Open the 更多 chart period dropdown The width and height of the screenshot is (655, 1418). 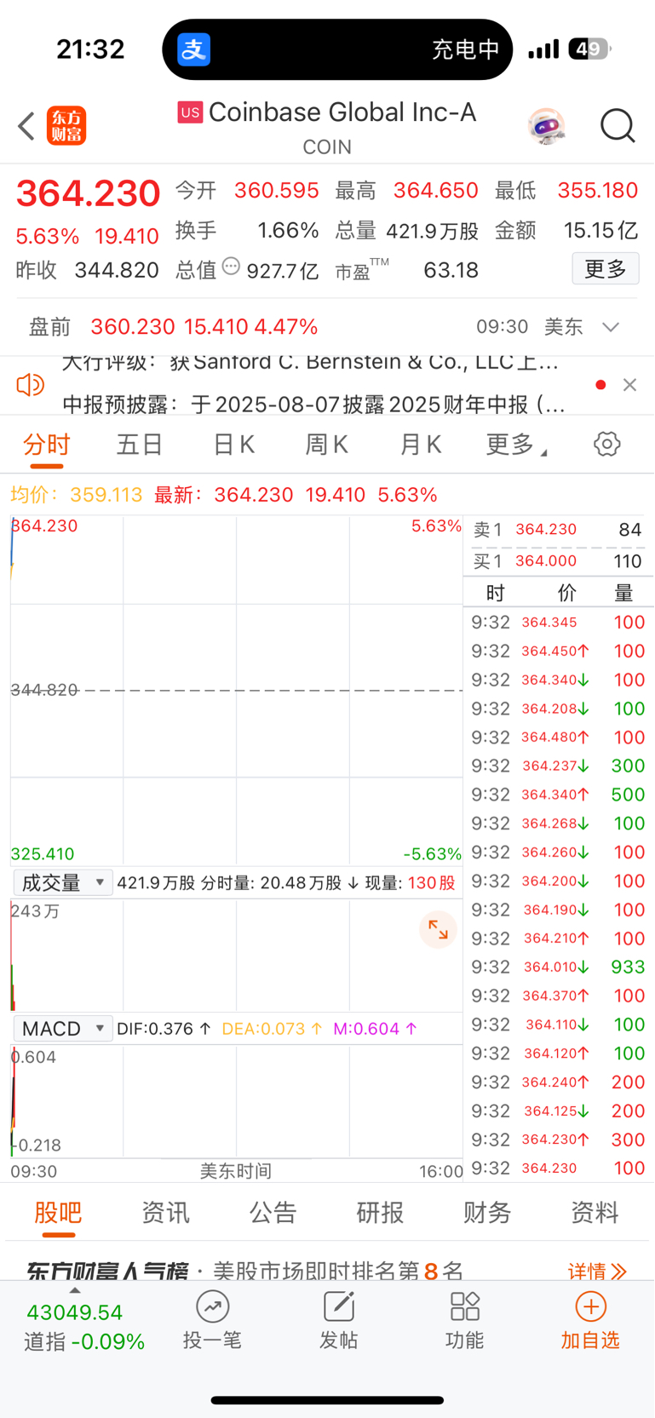[x=517, y=444]
